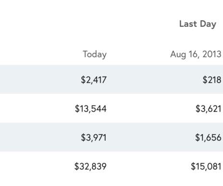Click the Last Day column header
Screen dimensions: 223x186
pyautogui.click(x=198, y=24)
